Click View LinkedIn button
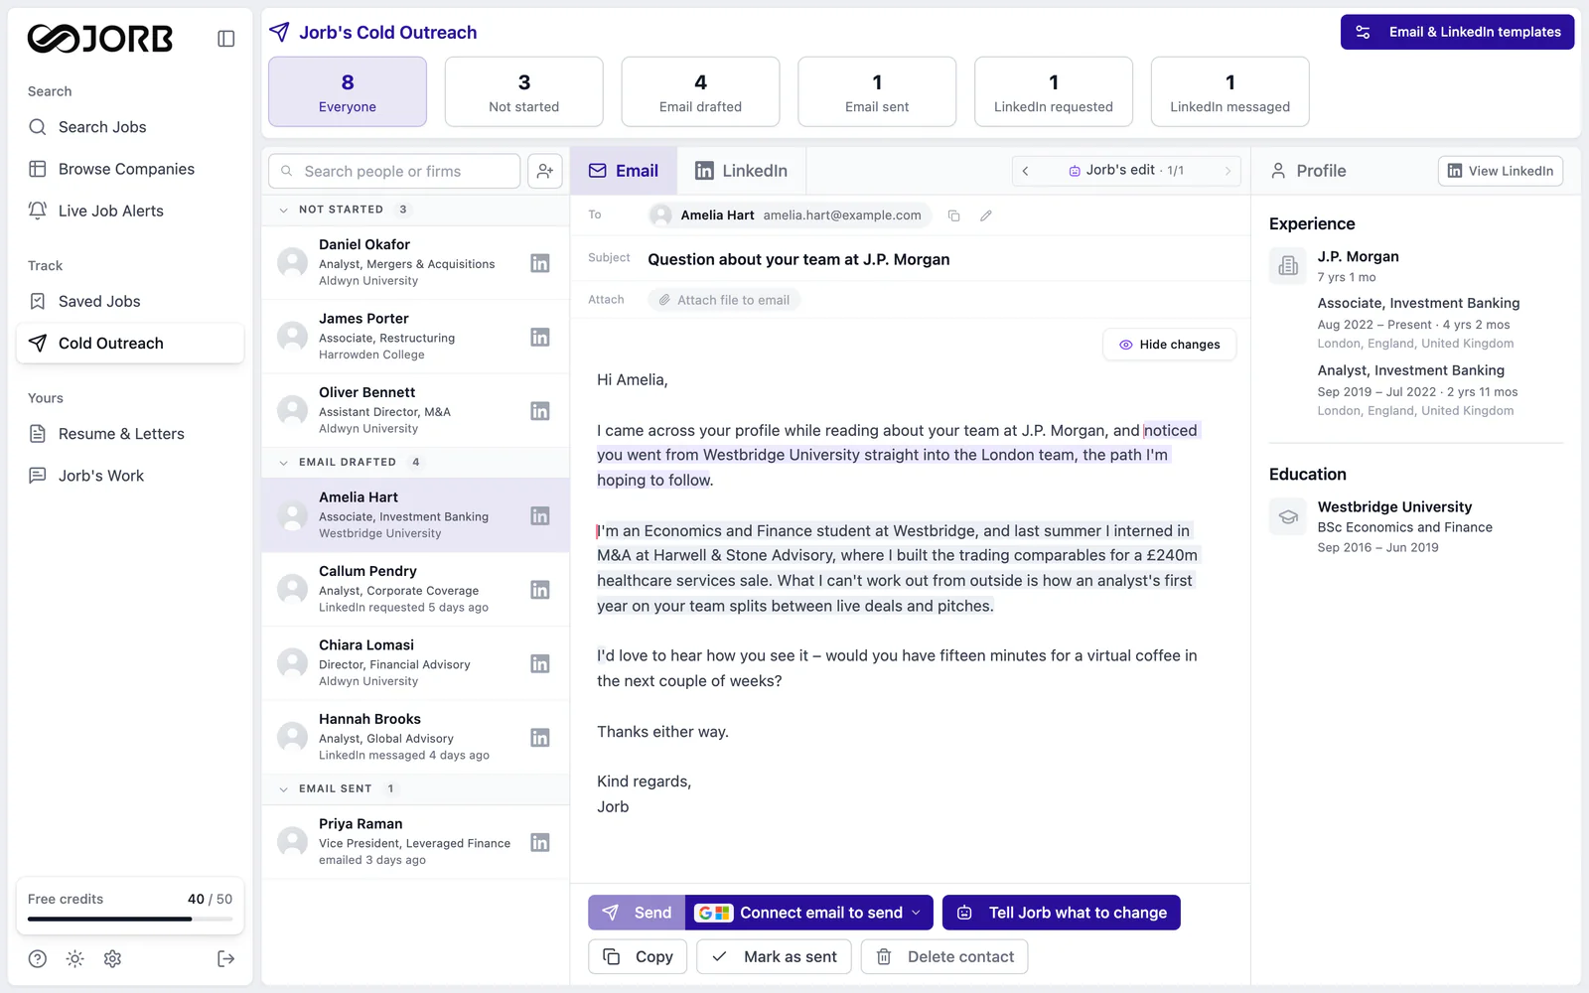This screenshot has height=993, width=1589. coord(1501,171)
